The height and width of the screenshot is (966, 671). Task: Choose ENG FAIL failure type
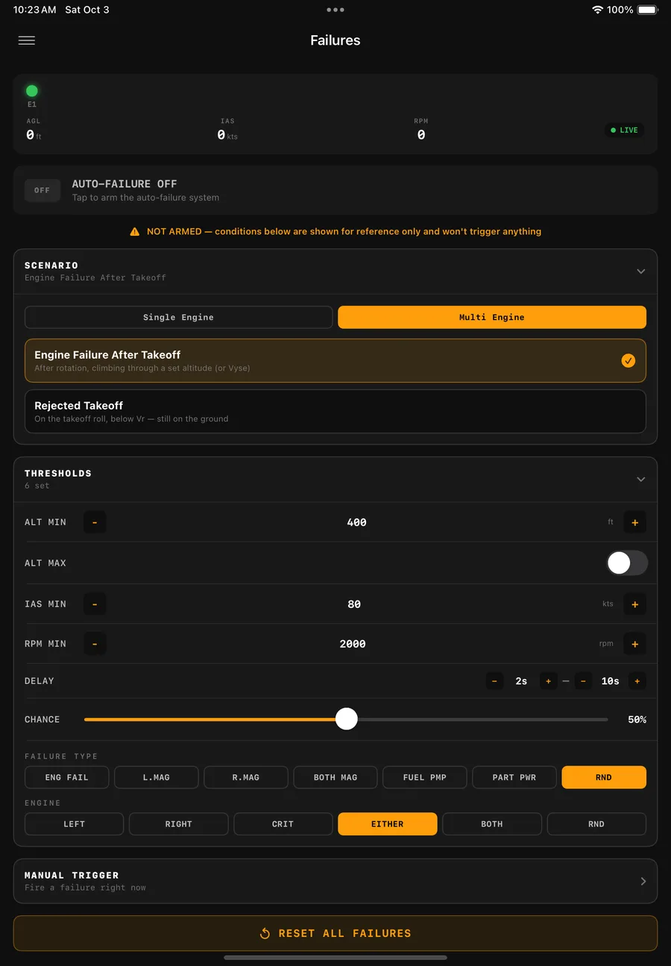point(67,777)
